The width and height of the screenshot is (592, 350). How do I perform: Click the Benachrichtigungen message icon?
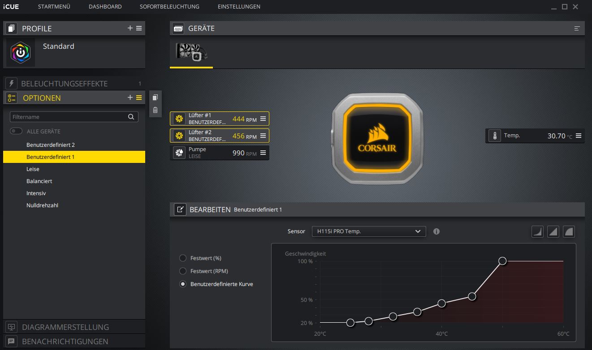12,341
